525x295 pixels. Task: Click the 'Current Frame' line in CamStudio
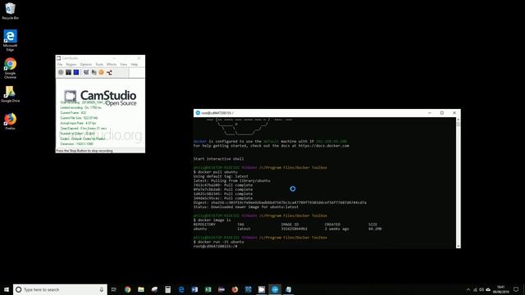pyautogui.click(x=73, y=113)
